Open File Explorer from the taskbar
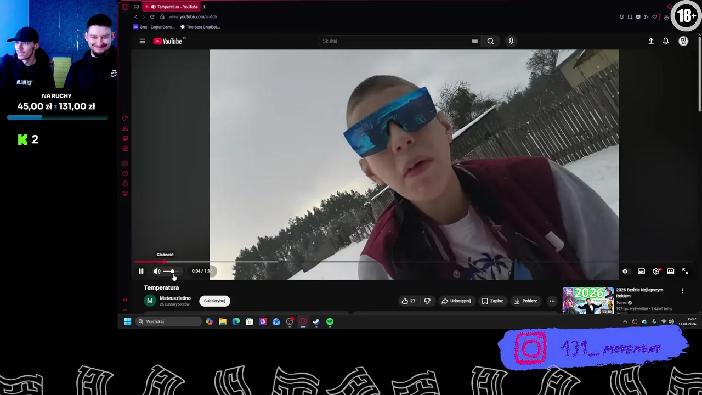 click(x=223, y=322)
